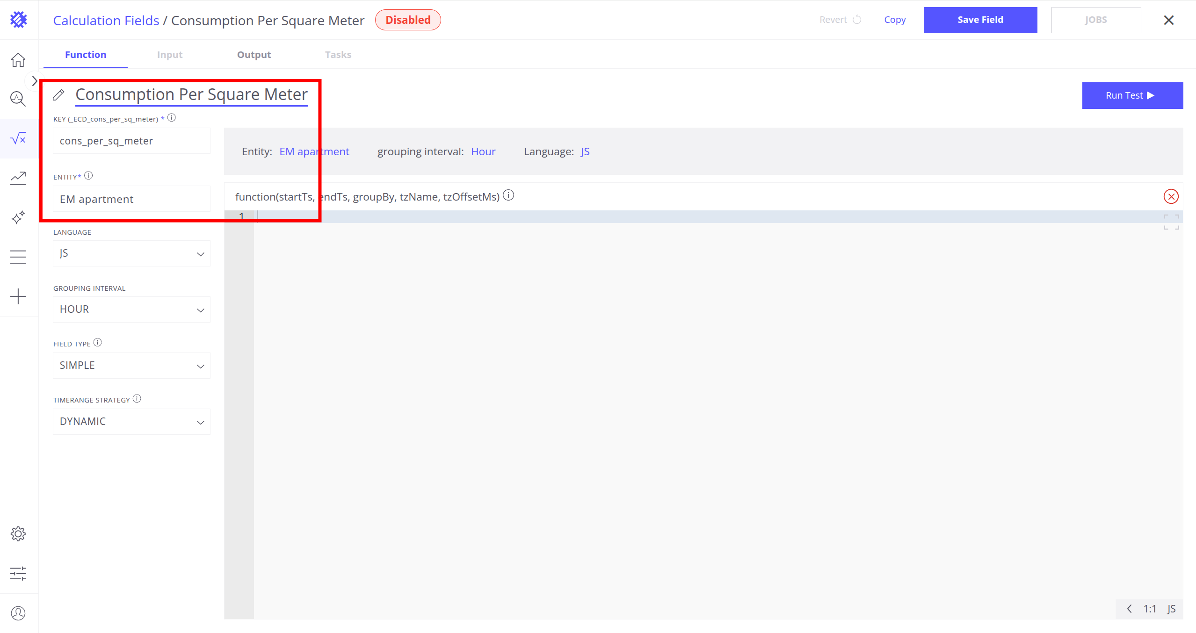The image size is (1196, 633).
Task: Open the search analytics sidebar icon
Action: tap(18, 99)
